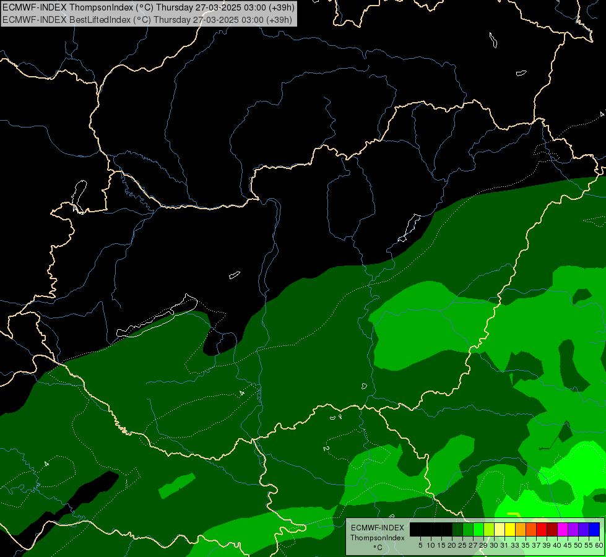Click legend tick value '15'
This screenshot has height=557, width=606.
coord(441,545)
